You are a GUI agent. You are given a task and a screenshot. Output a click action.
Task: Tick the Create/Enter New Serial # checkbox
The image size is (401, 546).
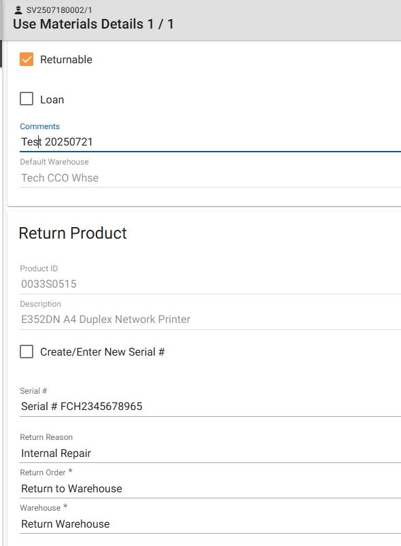[x=27, y=352]
